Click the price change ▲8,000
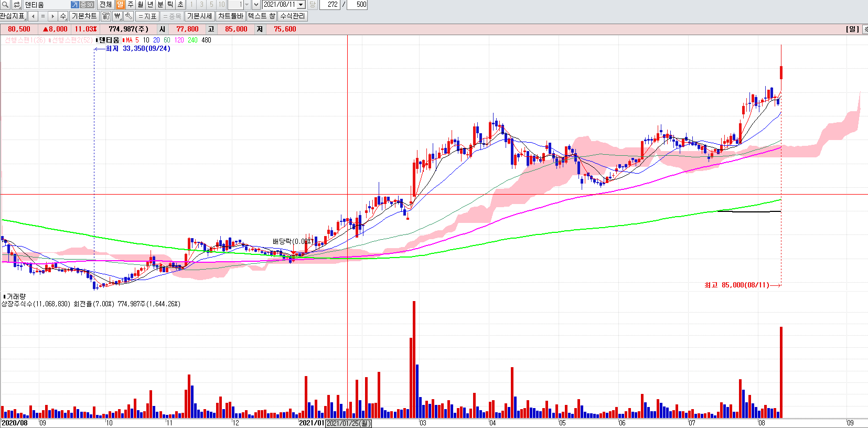Screen dimensions: 868x428 coord(55,29)
